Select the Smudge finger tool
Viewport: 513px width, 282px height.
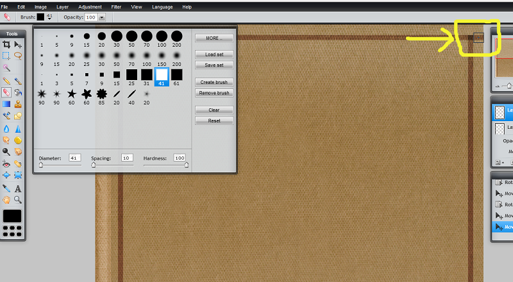pyautogui.click(x=6, y=140)
